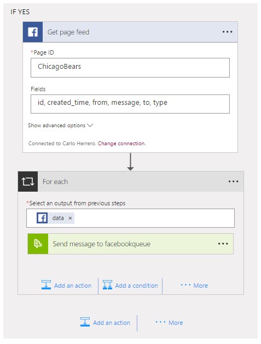Screen dimensions: 261x344
Task: Click the For each loop icon
Action: point(28,182)
